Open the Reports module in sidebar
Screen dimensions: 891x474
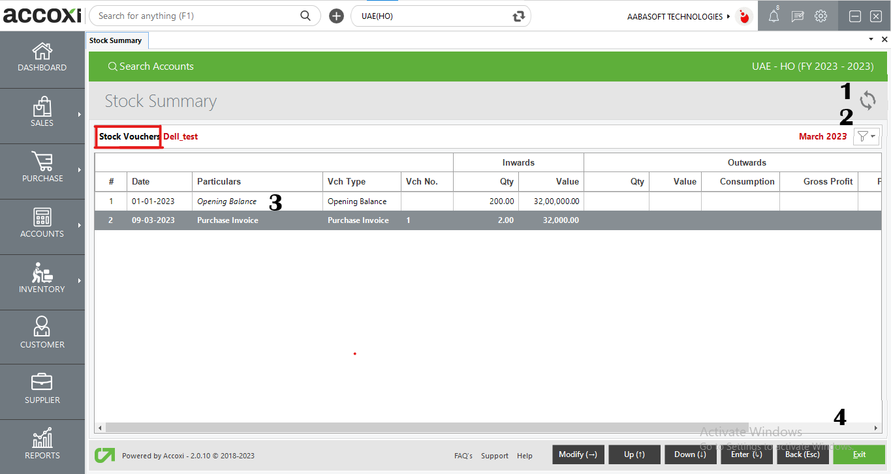[x=42, y=445]
